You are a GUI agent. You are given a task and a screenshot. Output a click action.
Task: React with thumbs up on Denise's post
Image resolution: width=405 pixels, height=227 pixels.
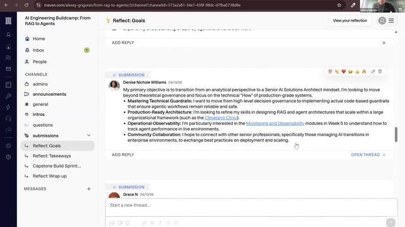357,71
